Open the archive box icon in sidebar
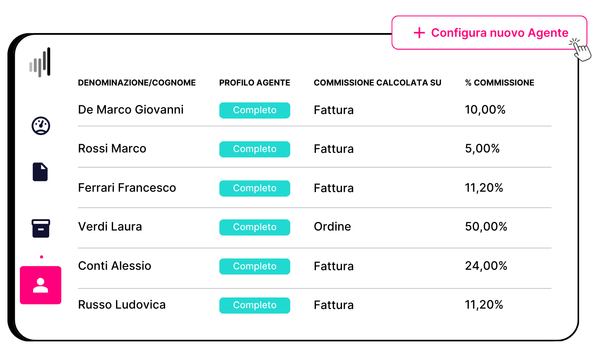 click(x=41, y=228)
